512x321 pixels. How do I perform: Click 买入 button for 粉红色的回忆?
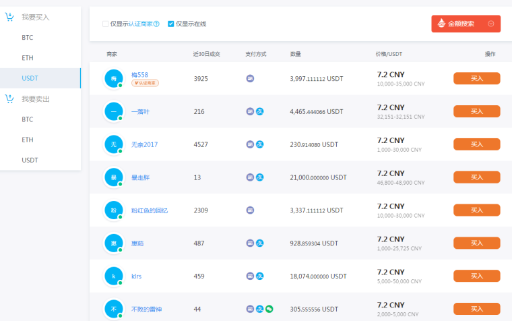pos(476,210)
